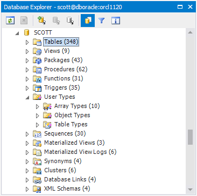Expand the Packages (43) node
The width and height of the screenshot is (197, 196).
(x=27, y=60)
